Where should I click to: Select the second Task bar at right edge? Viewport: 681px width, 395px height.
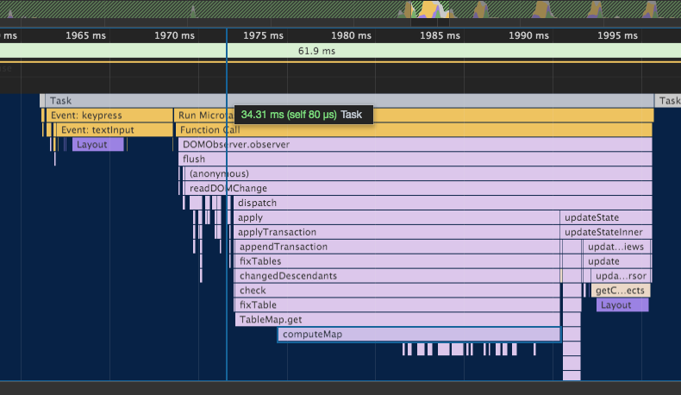pos(668,101)
